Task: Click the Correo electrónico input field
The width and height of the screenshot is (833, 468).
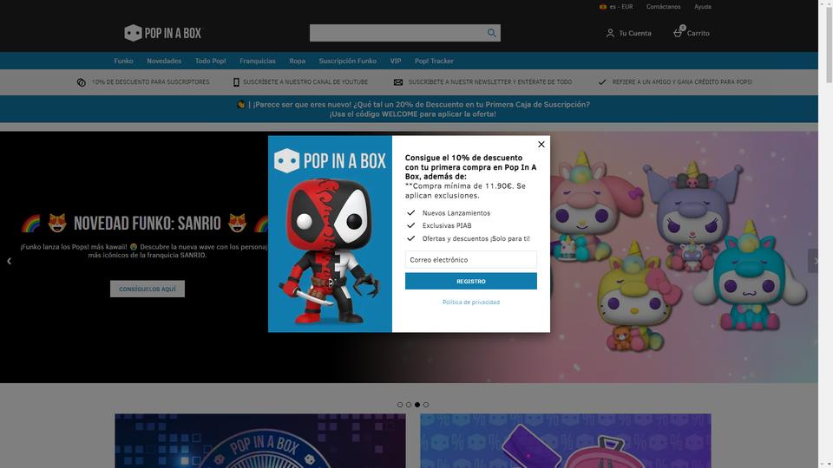Action: pos(470,260)
